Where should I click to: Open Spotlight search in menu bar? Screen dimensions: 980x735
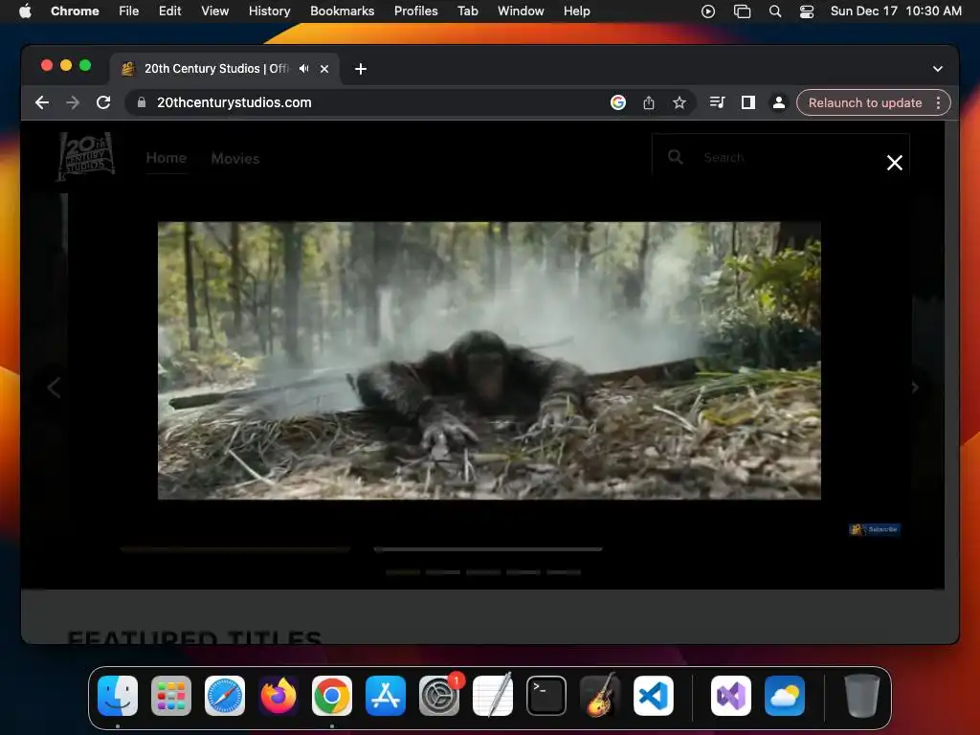775,11
